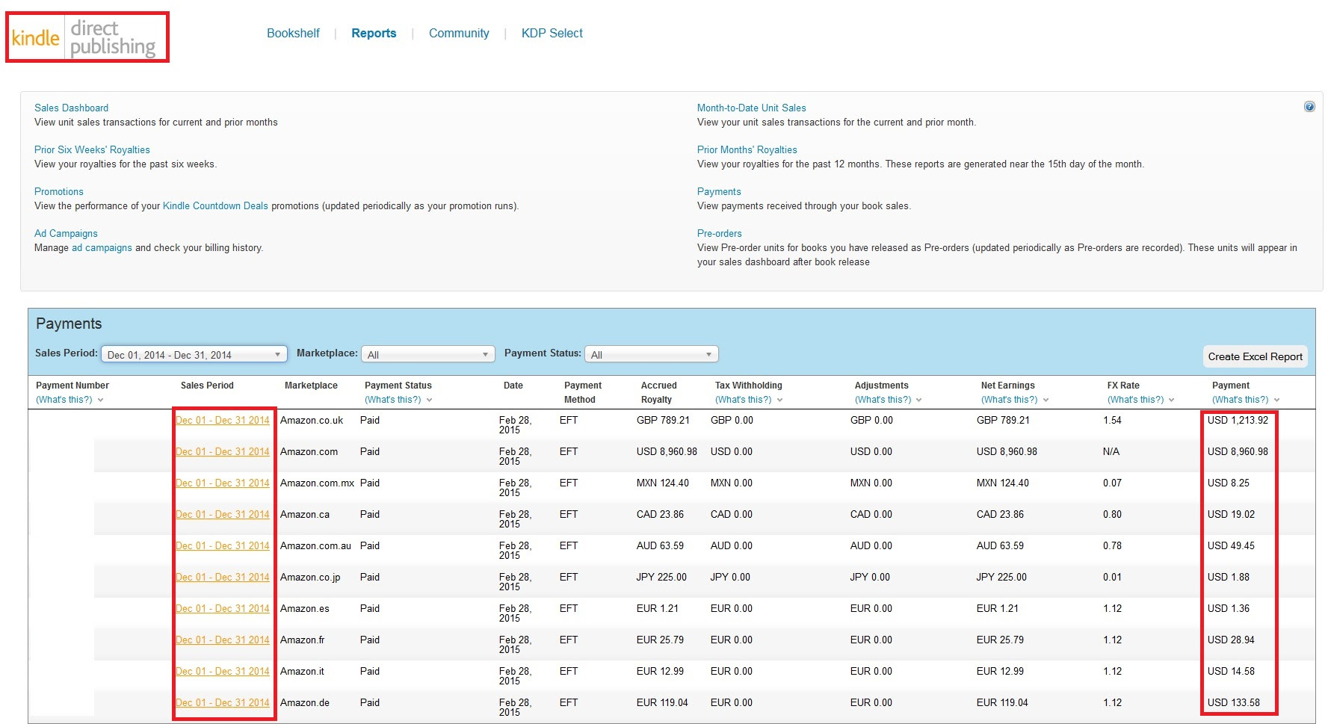
Task: Expand 'What's this?' under FX Rate
Action: 1141,400
